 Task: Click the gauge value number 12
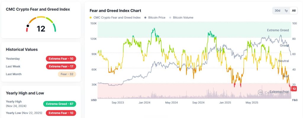[41, 29]
